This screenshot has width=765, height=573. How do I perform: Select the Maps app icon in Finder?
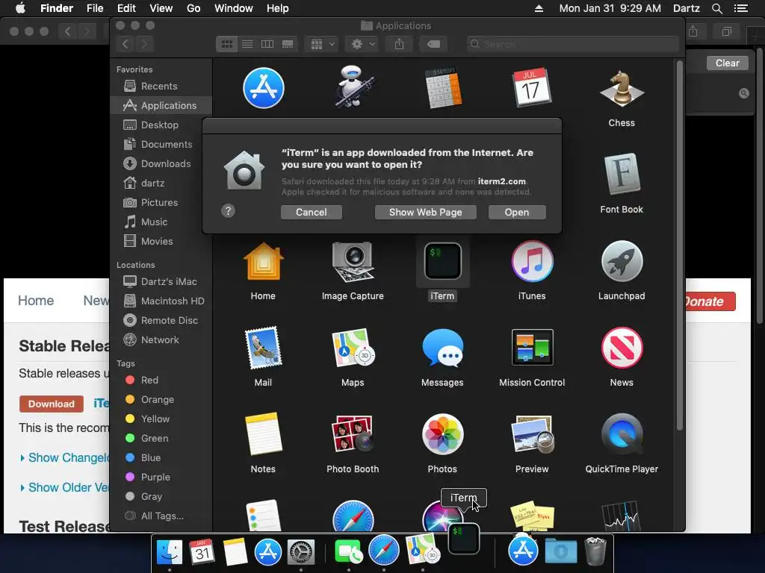353,348
